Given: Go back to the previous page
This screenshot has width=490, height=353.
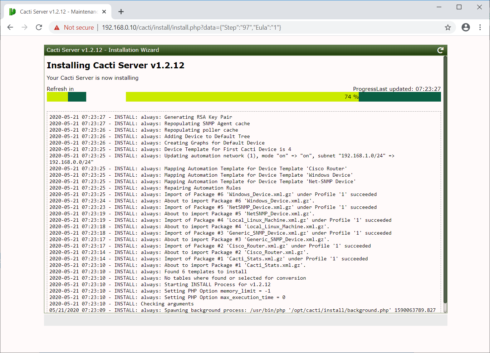Looking at the screenshot, I should point(10,27).
